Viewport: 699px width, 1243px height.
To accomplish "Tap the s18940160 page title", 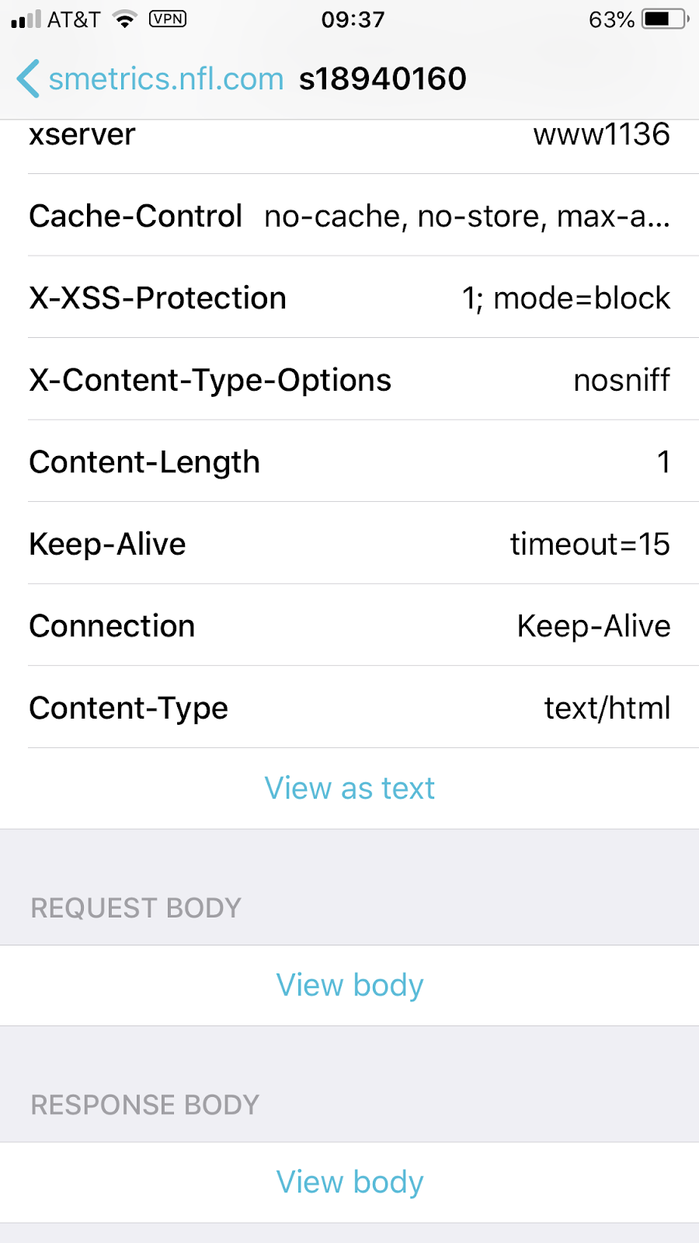I will (x=383, y=78).
